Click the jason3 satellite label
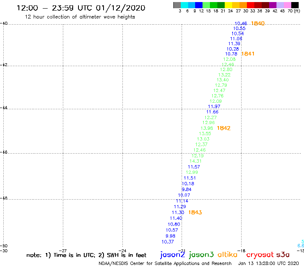This screenshot has width=304, height=267. click(x=201, y=255)
